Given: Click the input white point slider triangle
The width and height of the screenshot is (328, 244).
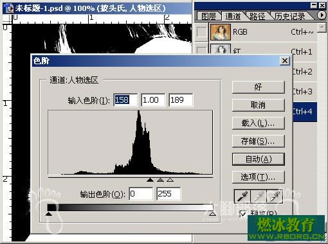Looking at the screenshot, I should pos(170,180).
